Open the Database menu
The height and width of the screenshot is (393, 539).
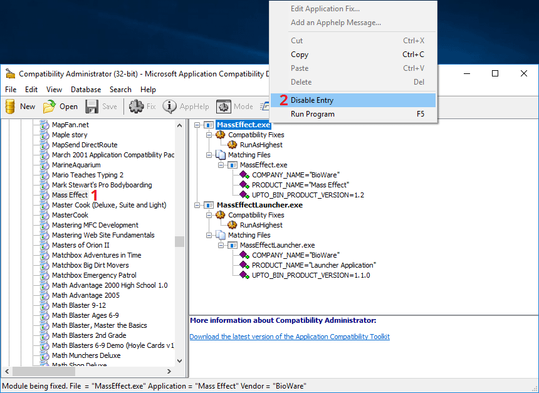pyautogui.click(x=85, y=90)
